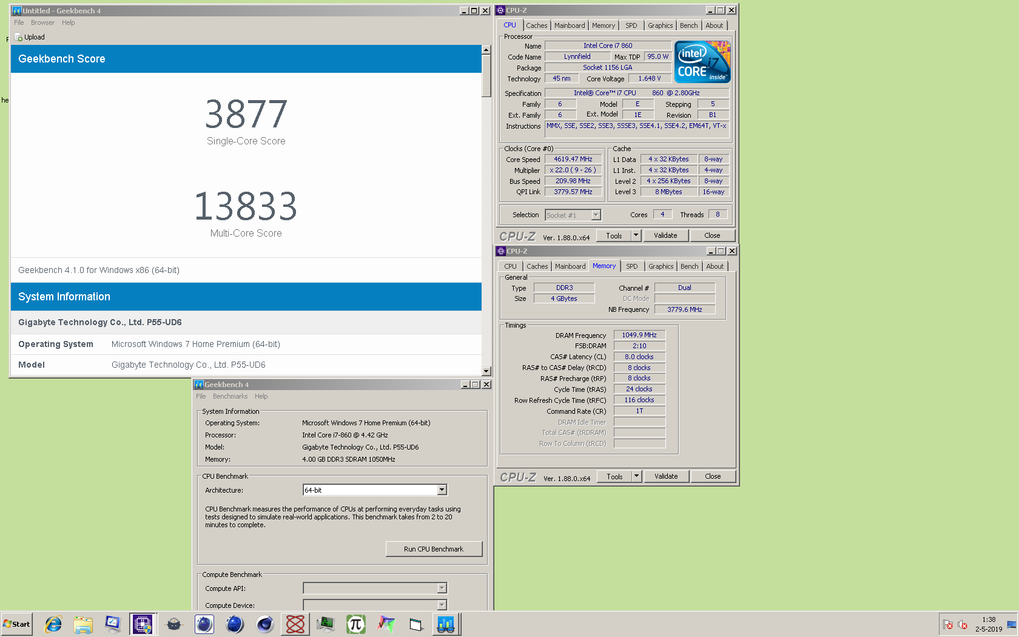Open the Action Center flag tray icon
Viewport: 1019px width, 637px height.
point(948,624)
